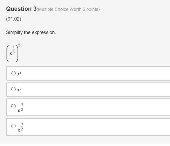The image size is (170, 146).
Task: Click the 'Multiple Choice Worth 5 points' text
Action: click(x=68, y=9)
